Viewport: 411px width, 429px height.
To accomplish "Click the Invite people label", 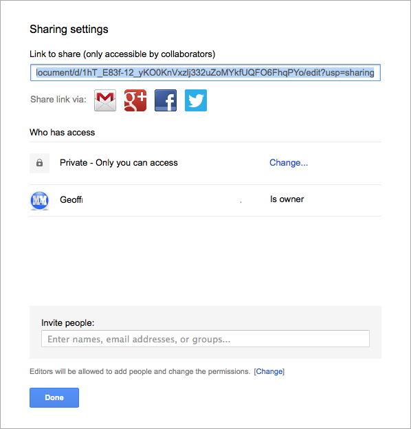I will 68,323.
